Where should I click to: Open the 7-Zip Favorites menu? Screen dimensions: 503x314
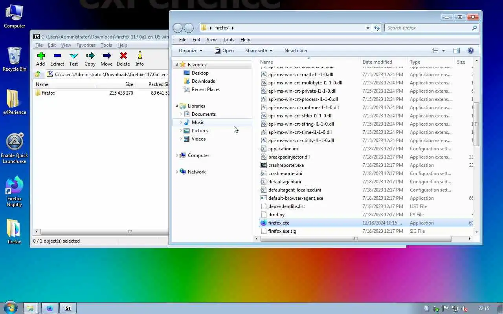click(x=86, y=45)
